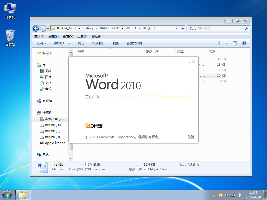Viewport: 267px width, 200px height.
Task: Click 电子邮件 in the toolbar
Action: click(x=98, y=43)
